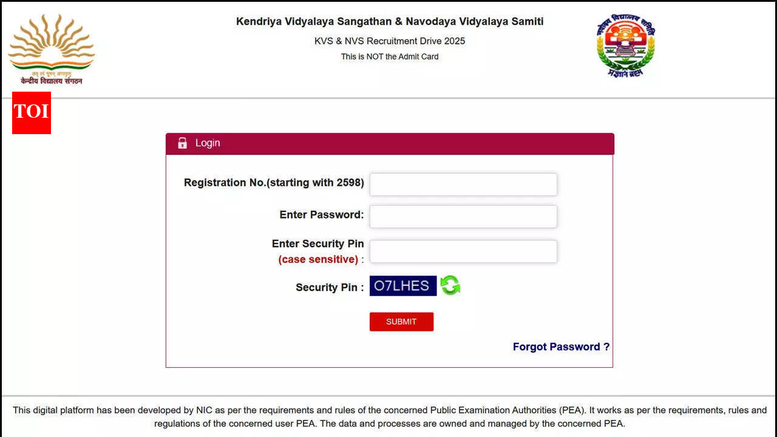Image resolution: width=777 pixels, height=437 pixels.
Task: Click the "This is NOT the Admit Card" notice
Action: click(x=390, y=56)
